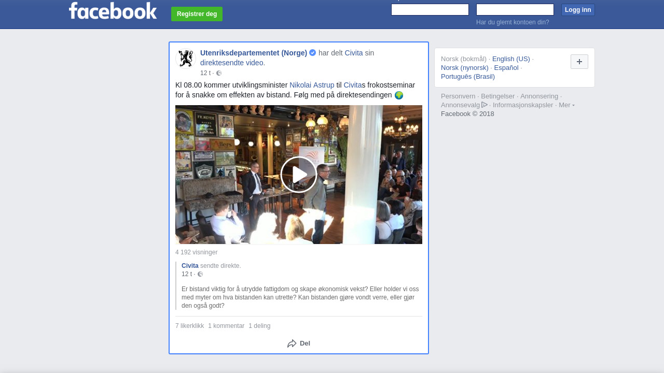Open Nikolai Astrup profile link
Image resolution: width=664 pixels, height=373 pixels.
tap(312, 85)
